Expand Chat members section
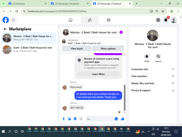Viewport: 182px width, 137px height. pos(153,76)
